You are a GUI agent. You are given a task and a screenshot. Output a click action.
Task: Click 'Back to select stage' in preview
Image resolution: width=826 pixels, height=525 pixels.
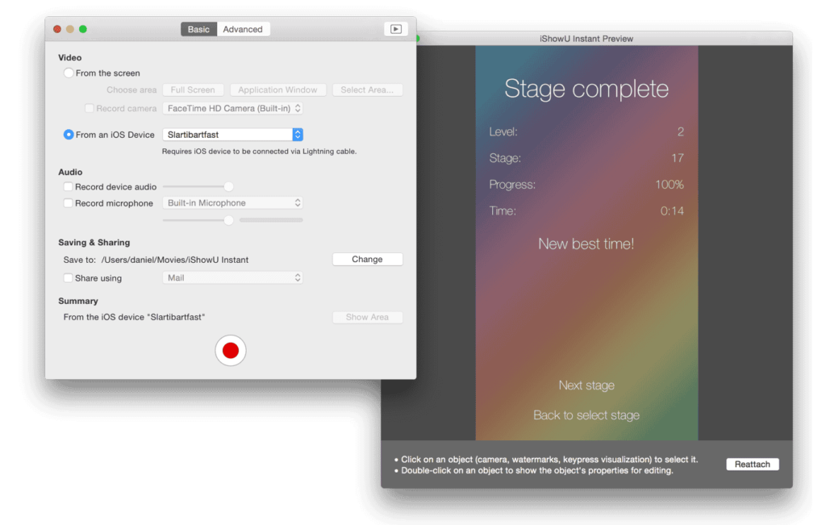pos(586,415)
